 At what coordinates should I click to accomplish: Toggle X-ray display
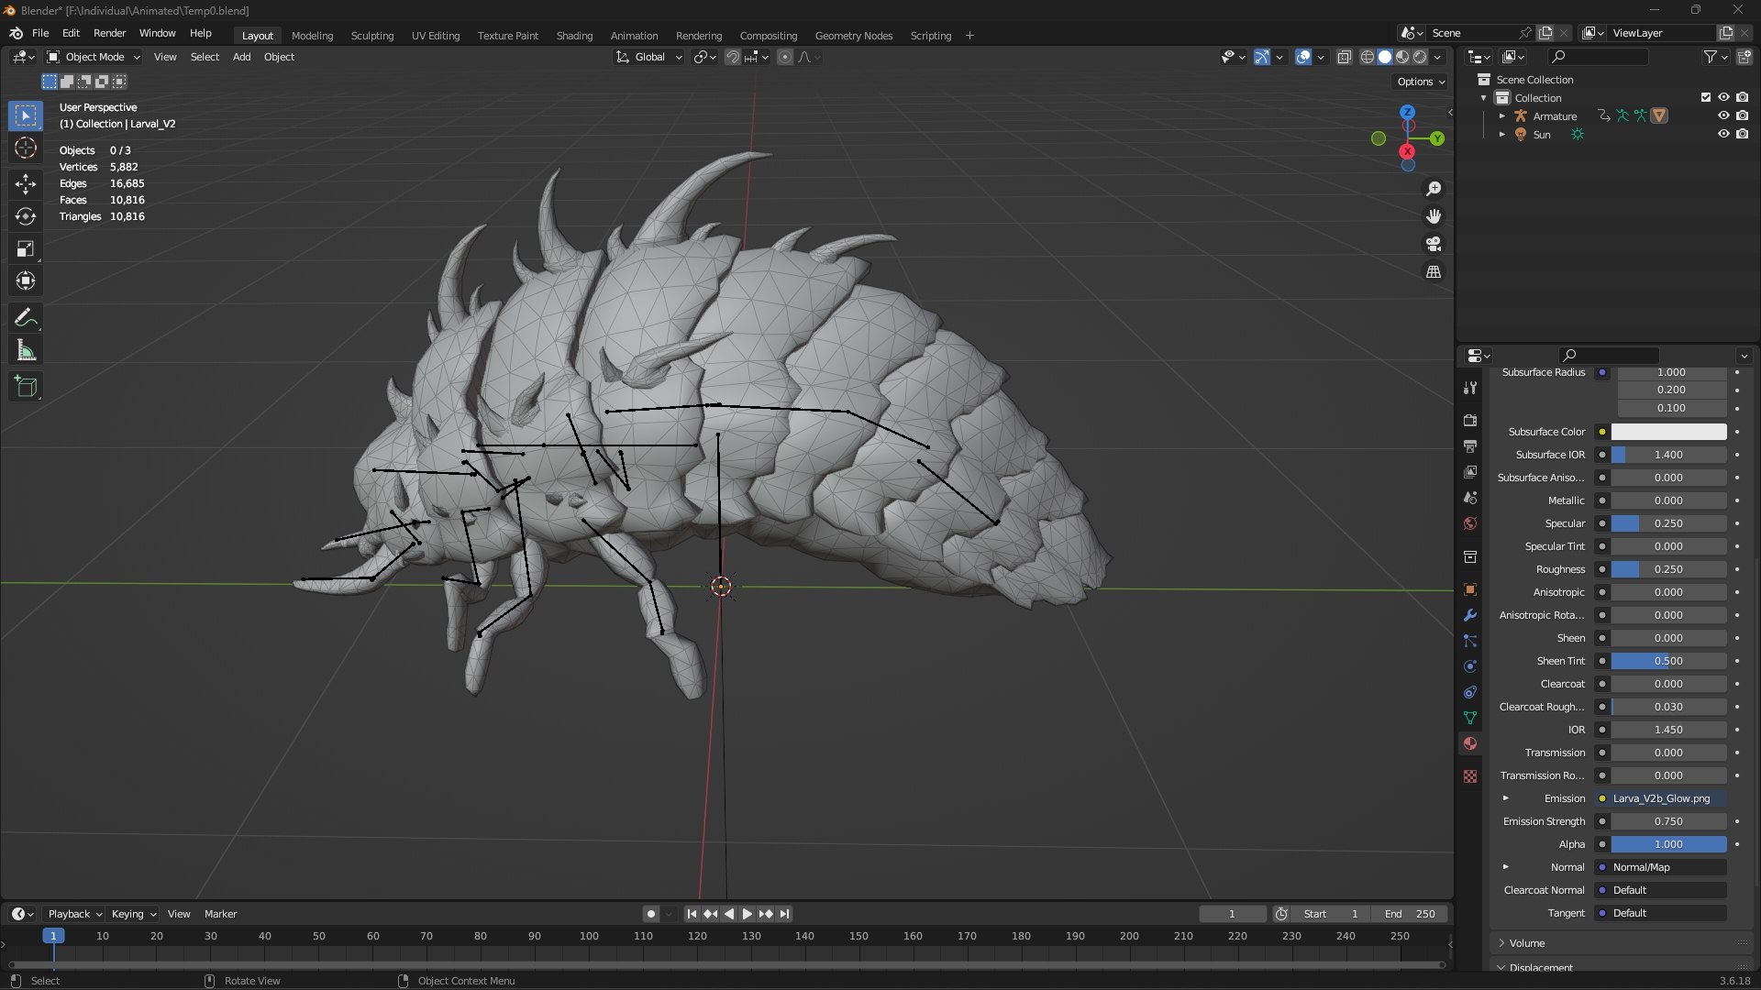pos(1345,57)
